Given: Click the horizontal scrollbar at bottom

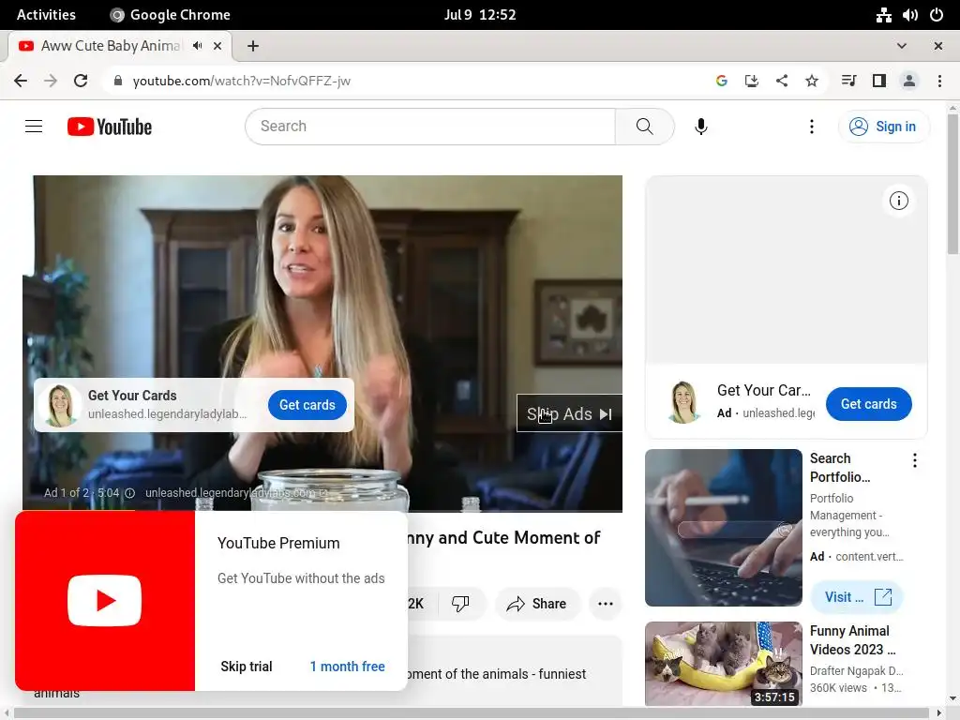Looking at the screenshot, I should pos(472,713).
